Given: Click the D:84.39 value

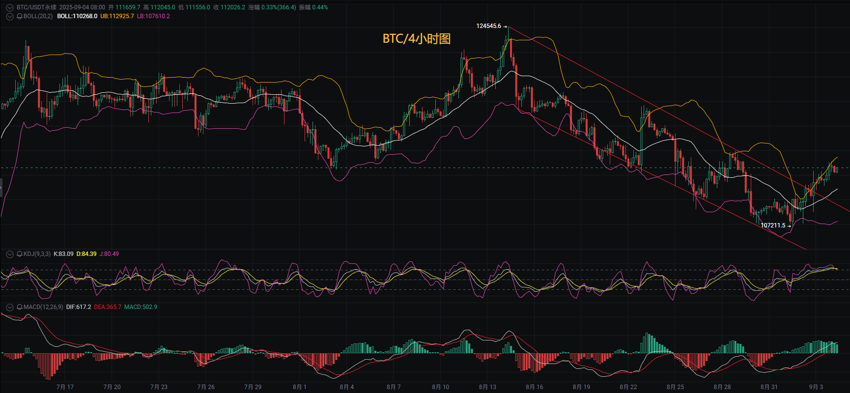Looking at the screenshot, I should click(x=86, y=254).
